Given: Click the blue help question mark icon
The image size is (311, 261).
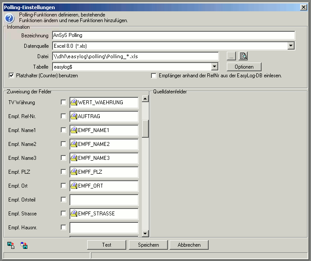Looking at the screenshot, I should [10, 18].
